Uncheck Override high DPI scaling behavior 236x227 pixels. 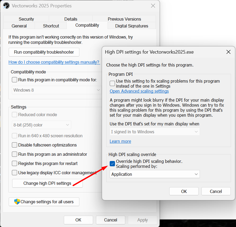[112, 164]
